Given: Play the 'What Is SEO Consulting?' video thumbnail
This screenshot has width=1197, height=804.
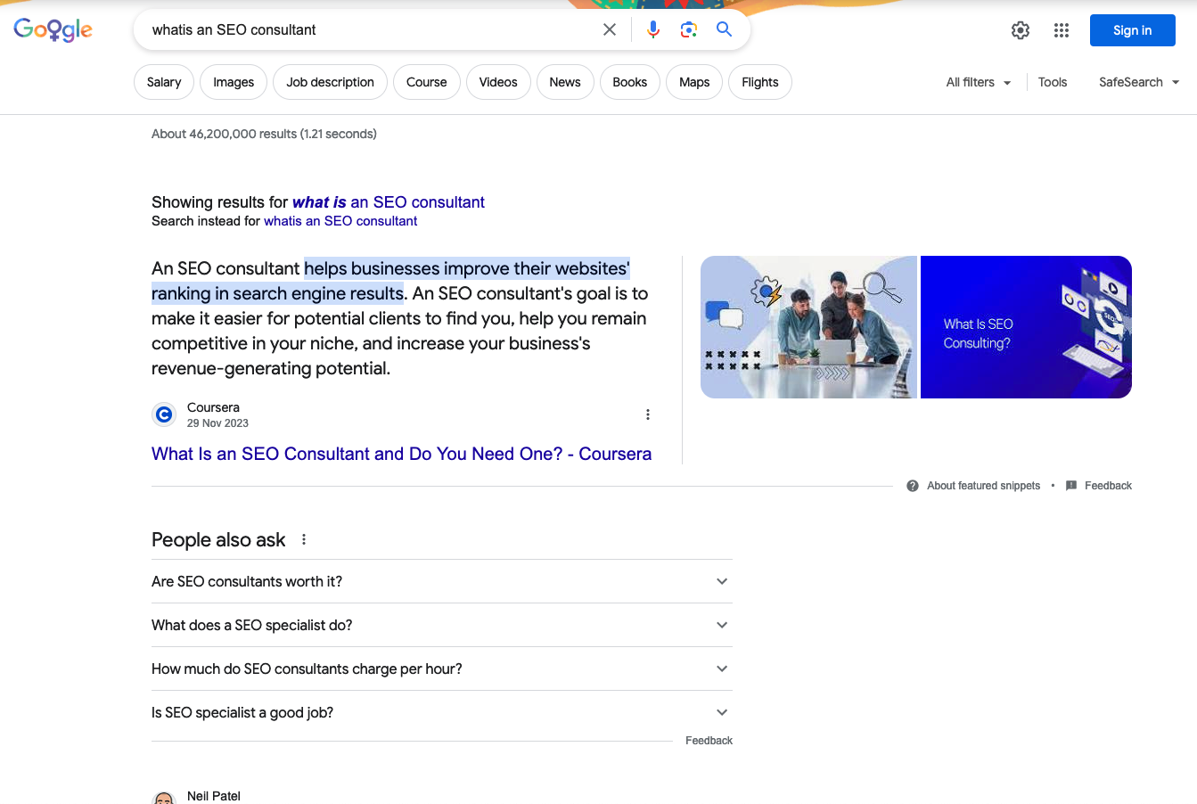Looking at the screenshot, I should tap(1025, 327).
